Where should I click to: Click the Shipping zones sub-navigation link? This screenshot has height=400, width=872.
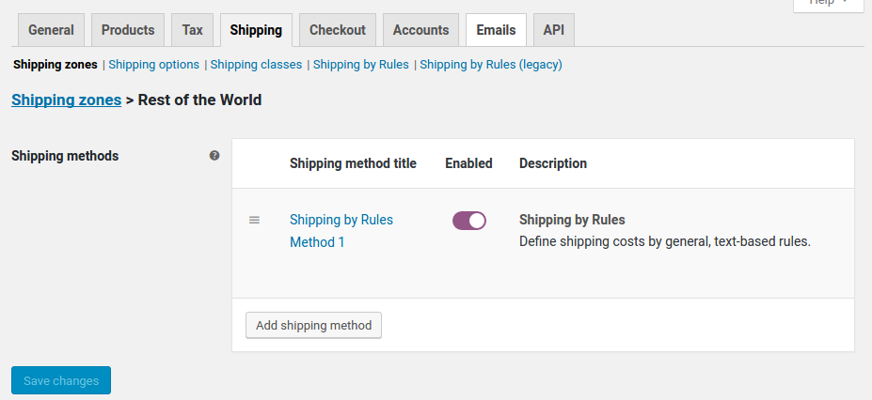point(55,65)
